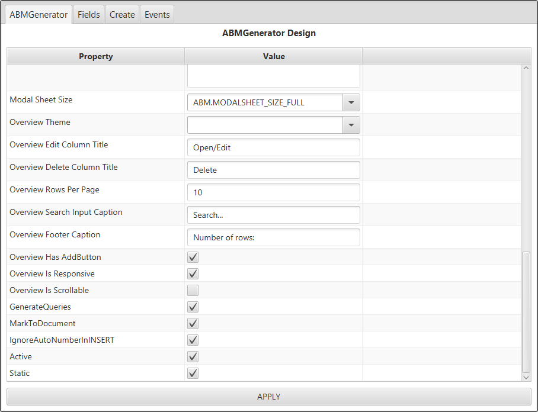Open the Modal Sheet Size dropdown

[x=351, y=102]
